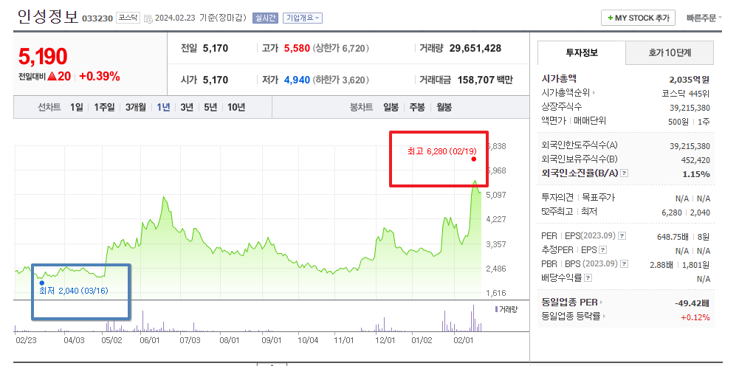Expand the 빠른주문 dropdown
Screen dimensions: 739x366
[704, 18]
